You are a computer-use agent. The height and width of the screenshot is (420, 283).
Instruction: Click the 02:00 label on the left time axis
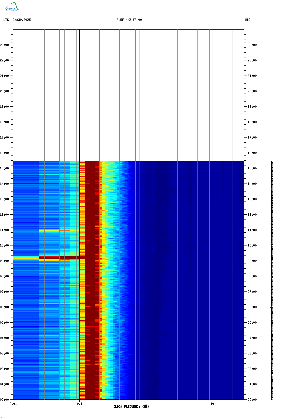click(x=4, y=369)
